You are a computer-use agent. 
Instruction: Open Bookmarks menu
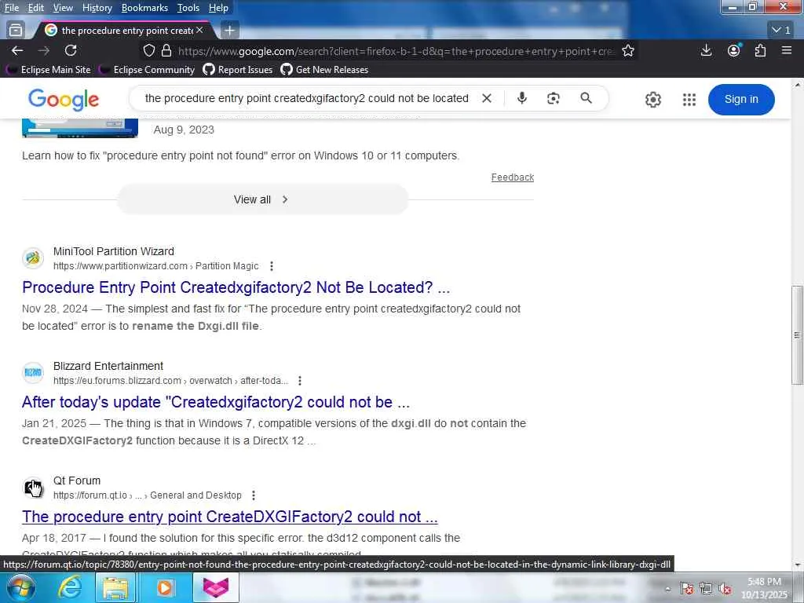(144, 8)
